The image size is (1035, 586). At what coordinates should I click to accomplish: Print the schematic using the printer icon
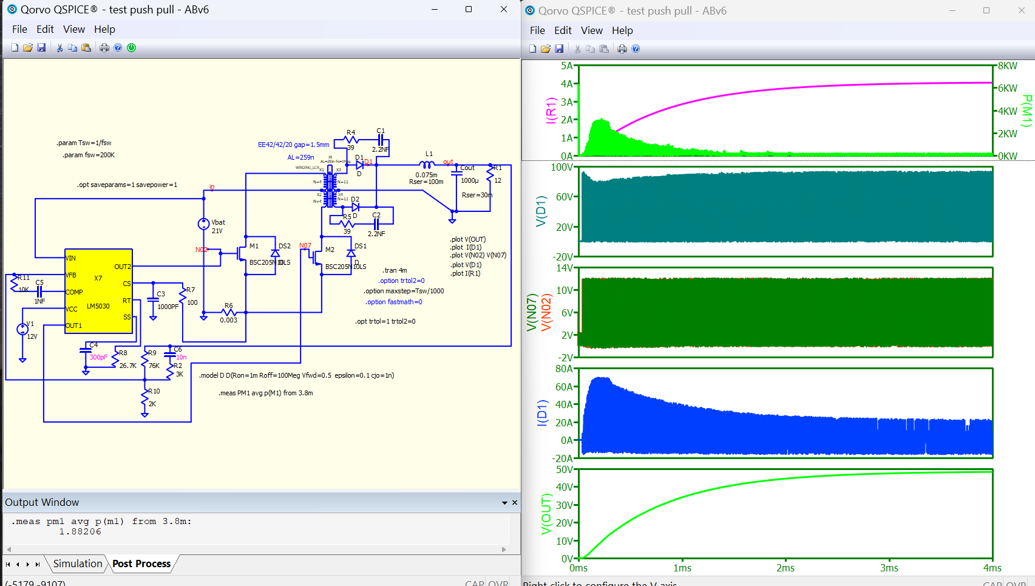[104, 47]
